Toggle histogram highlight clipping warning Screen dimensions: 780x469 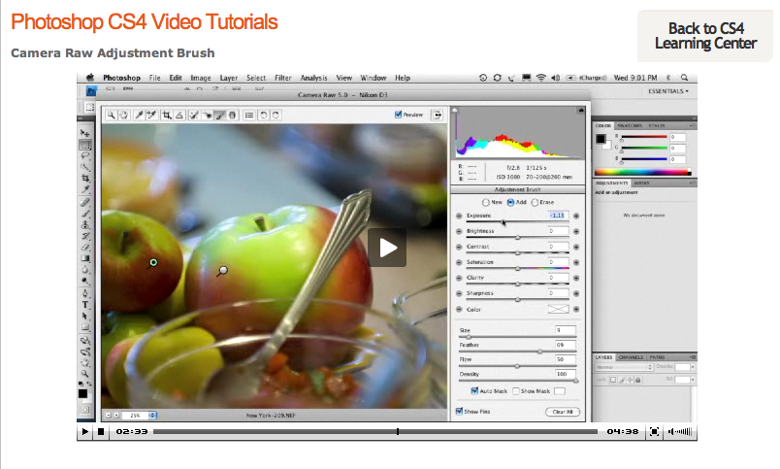pos(580,110)
